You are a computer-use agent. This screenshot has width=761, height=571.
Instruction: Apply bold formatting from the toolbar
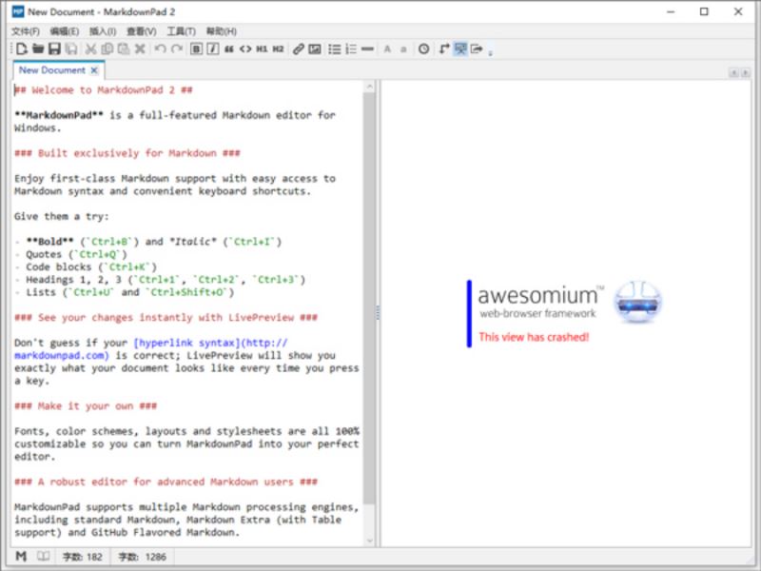click(x=197, y=49)
